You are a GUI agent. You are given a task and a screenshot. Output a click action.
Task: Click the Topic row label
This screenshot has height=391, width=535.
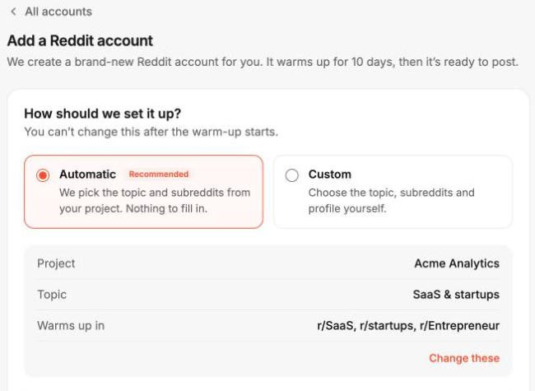[52, 295]
